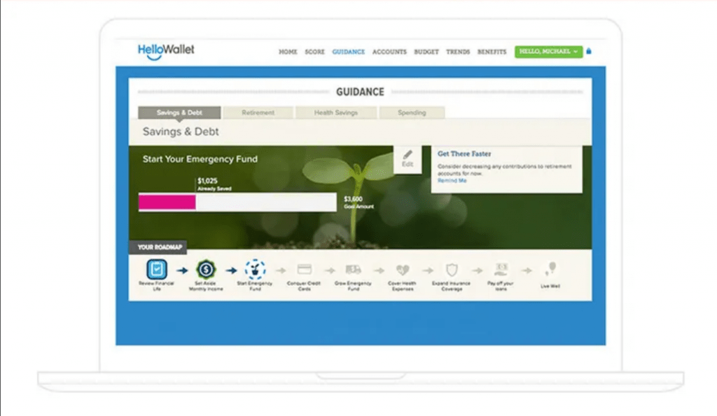Image resolution: width=717 pixels, height=416 pixels.
Task: Open the Health Savings tab
Action: (336, 113)
